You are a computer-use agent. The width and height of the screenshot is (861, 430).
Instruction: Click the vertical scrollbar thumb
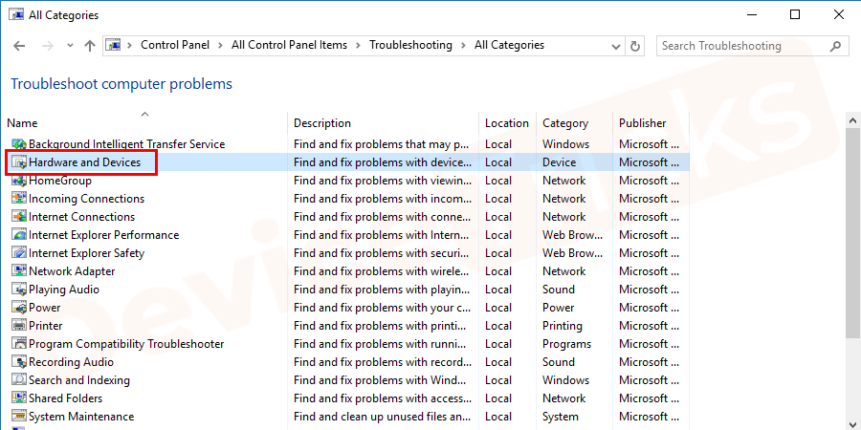(x=852, y=233)
